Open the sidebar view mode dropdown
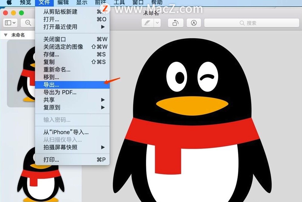302x202 pixels. click(10, 23)
